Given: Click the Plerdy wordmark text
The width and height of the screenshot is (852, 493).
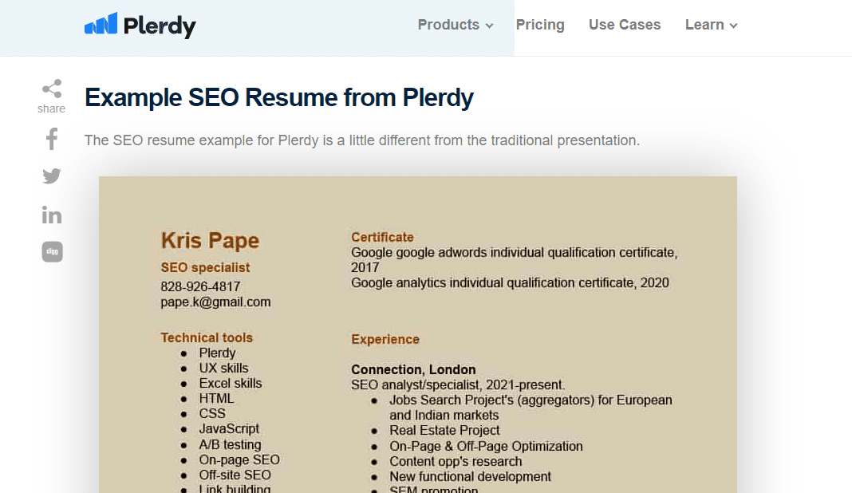Looking at the screenshot, I should 160,26.
